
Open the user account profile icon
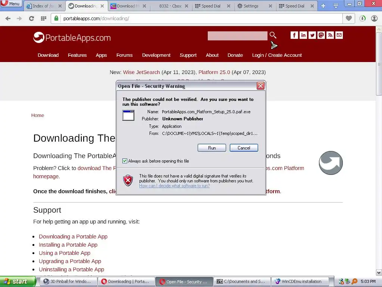pos(374,18)
